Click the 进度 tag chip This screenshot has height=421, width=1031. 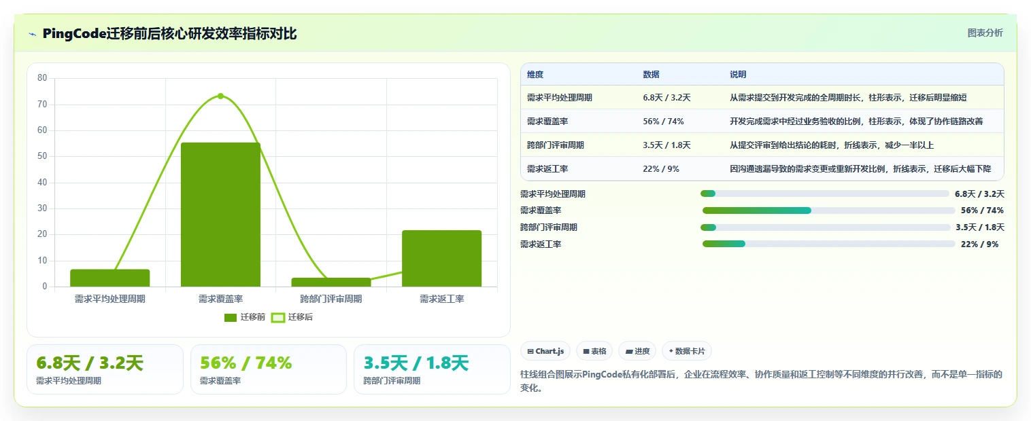[x=637, y=351]
